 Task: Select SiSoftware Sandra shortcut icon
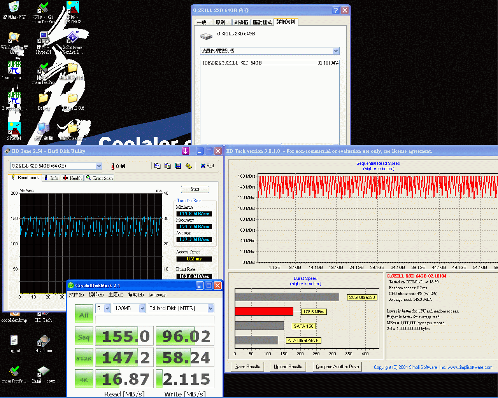[x=72, y=43]
